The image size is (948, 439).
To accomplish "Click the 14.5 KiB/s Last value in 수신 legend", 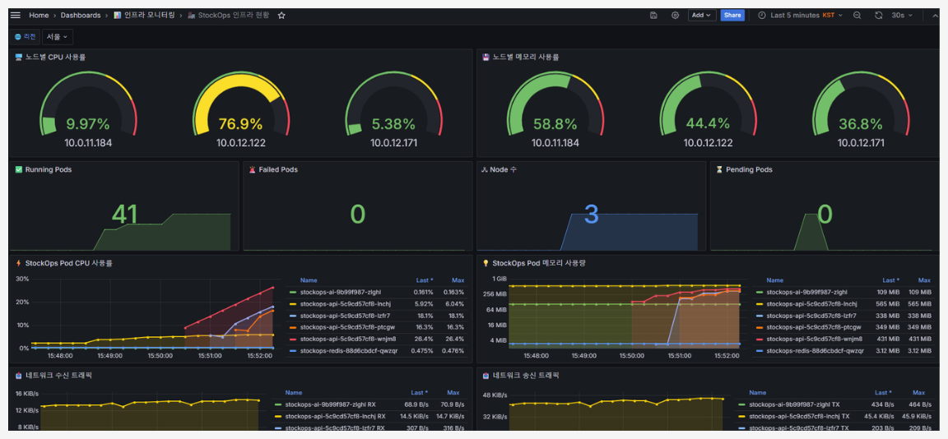I will click(414, 416).
